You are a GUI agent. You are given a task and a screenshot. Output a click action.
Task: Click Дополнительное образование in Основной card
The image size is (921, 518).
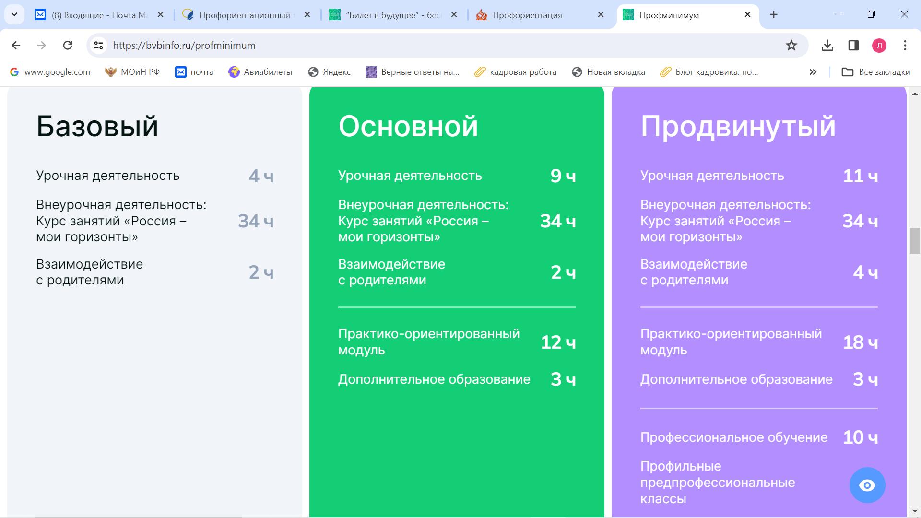pyautogui.click(x=434, y=379)
